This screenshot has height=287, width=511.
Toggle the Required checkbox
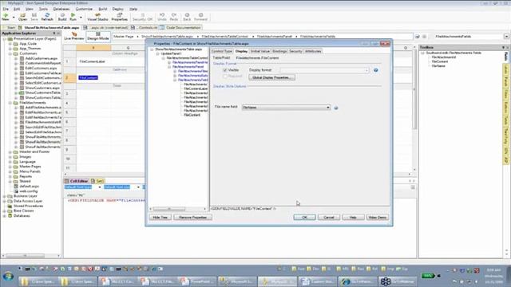click(x=225, y=77)
